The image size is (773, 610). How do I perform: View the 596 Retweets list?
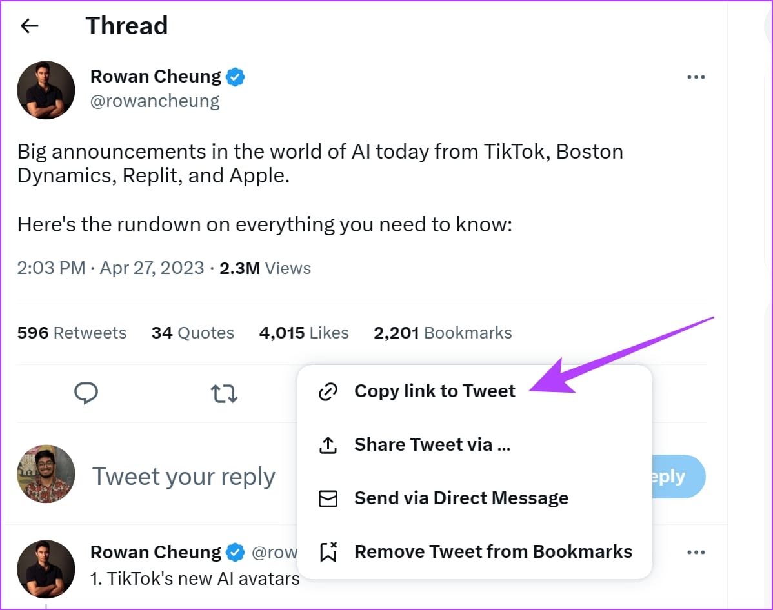(x=72, y=333)
